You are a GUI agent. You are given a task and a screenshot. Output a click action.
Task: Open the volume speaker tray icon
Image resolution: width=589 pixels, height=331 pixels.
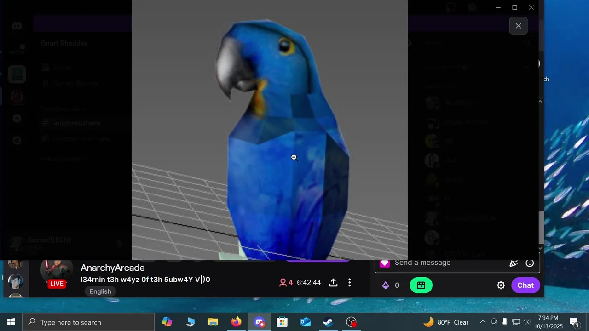(527, 322)
